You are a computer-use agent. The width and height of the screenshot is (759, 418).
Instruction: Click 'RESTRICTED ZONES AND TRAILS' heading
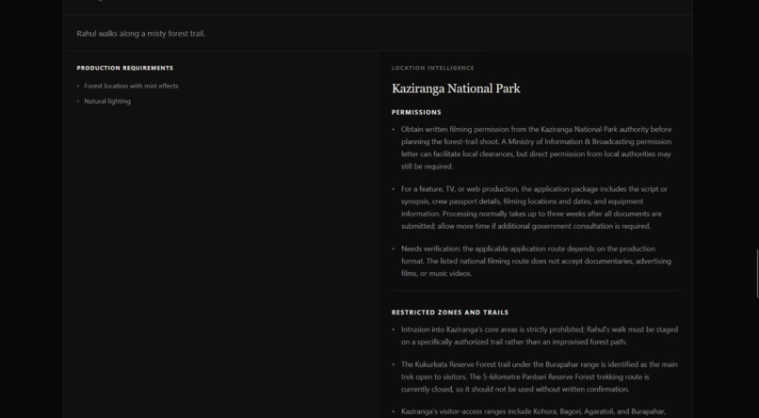(450, 313)
